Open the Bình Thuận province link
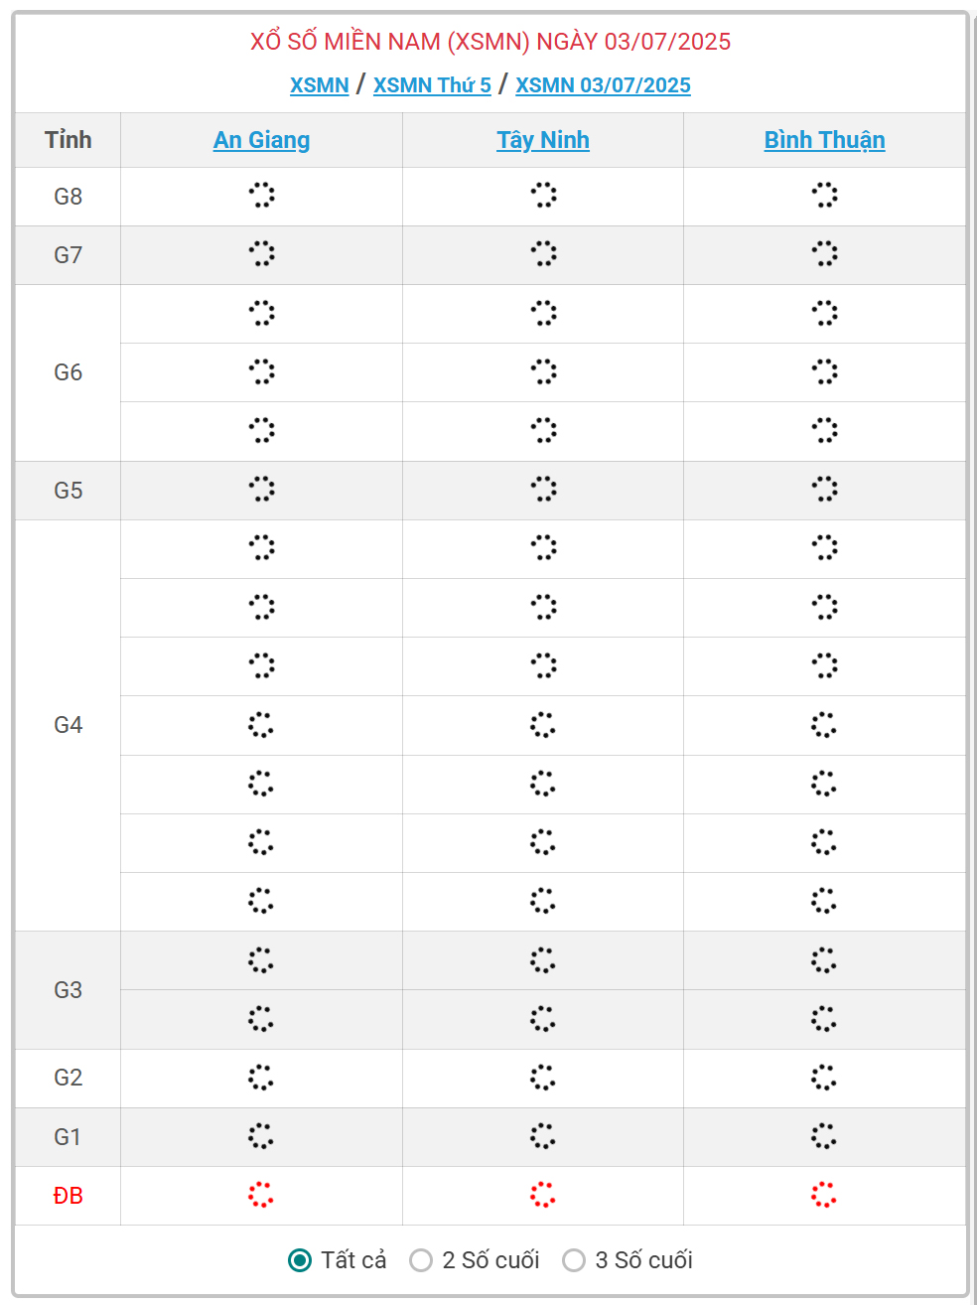 [x=824, y=140]
